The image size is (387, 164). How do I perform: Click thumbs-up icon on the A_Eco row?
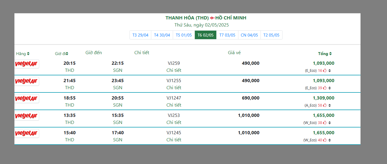325,105
